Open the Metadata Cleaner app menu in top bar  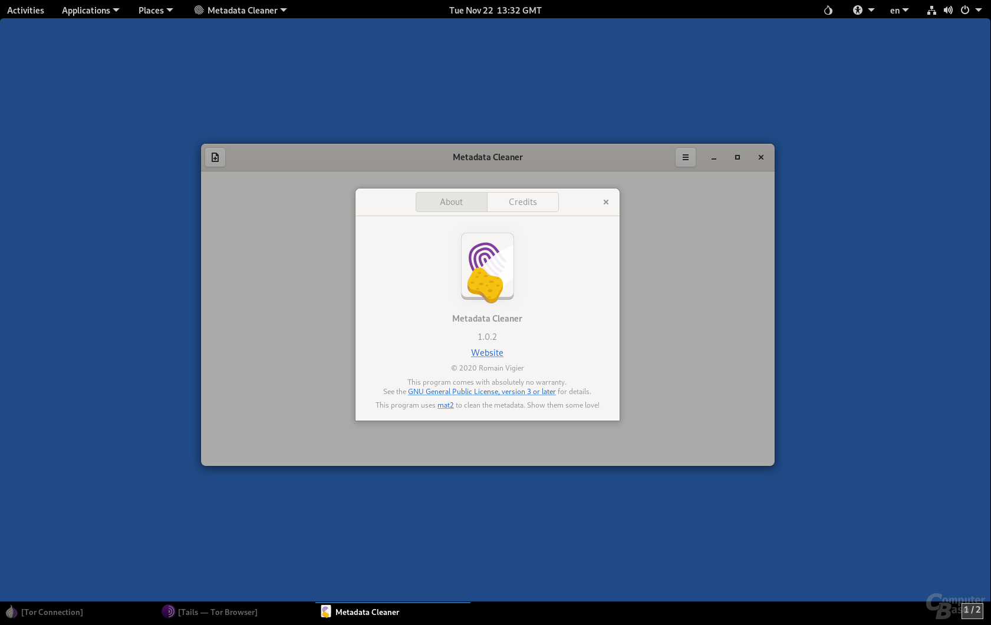pyautogui.click(x=241, y=10)
